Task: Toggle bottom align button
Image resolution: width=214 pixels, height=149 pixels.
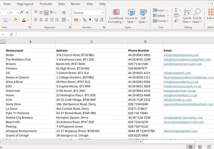Action: coord(46,13)
